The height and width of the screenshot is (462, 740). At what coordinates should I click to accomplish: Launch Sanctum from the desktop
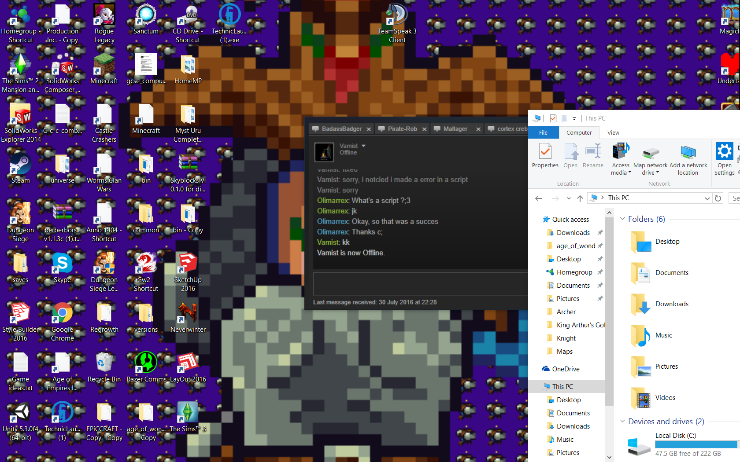[x=146, y=20]
